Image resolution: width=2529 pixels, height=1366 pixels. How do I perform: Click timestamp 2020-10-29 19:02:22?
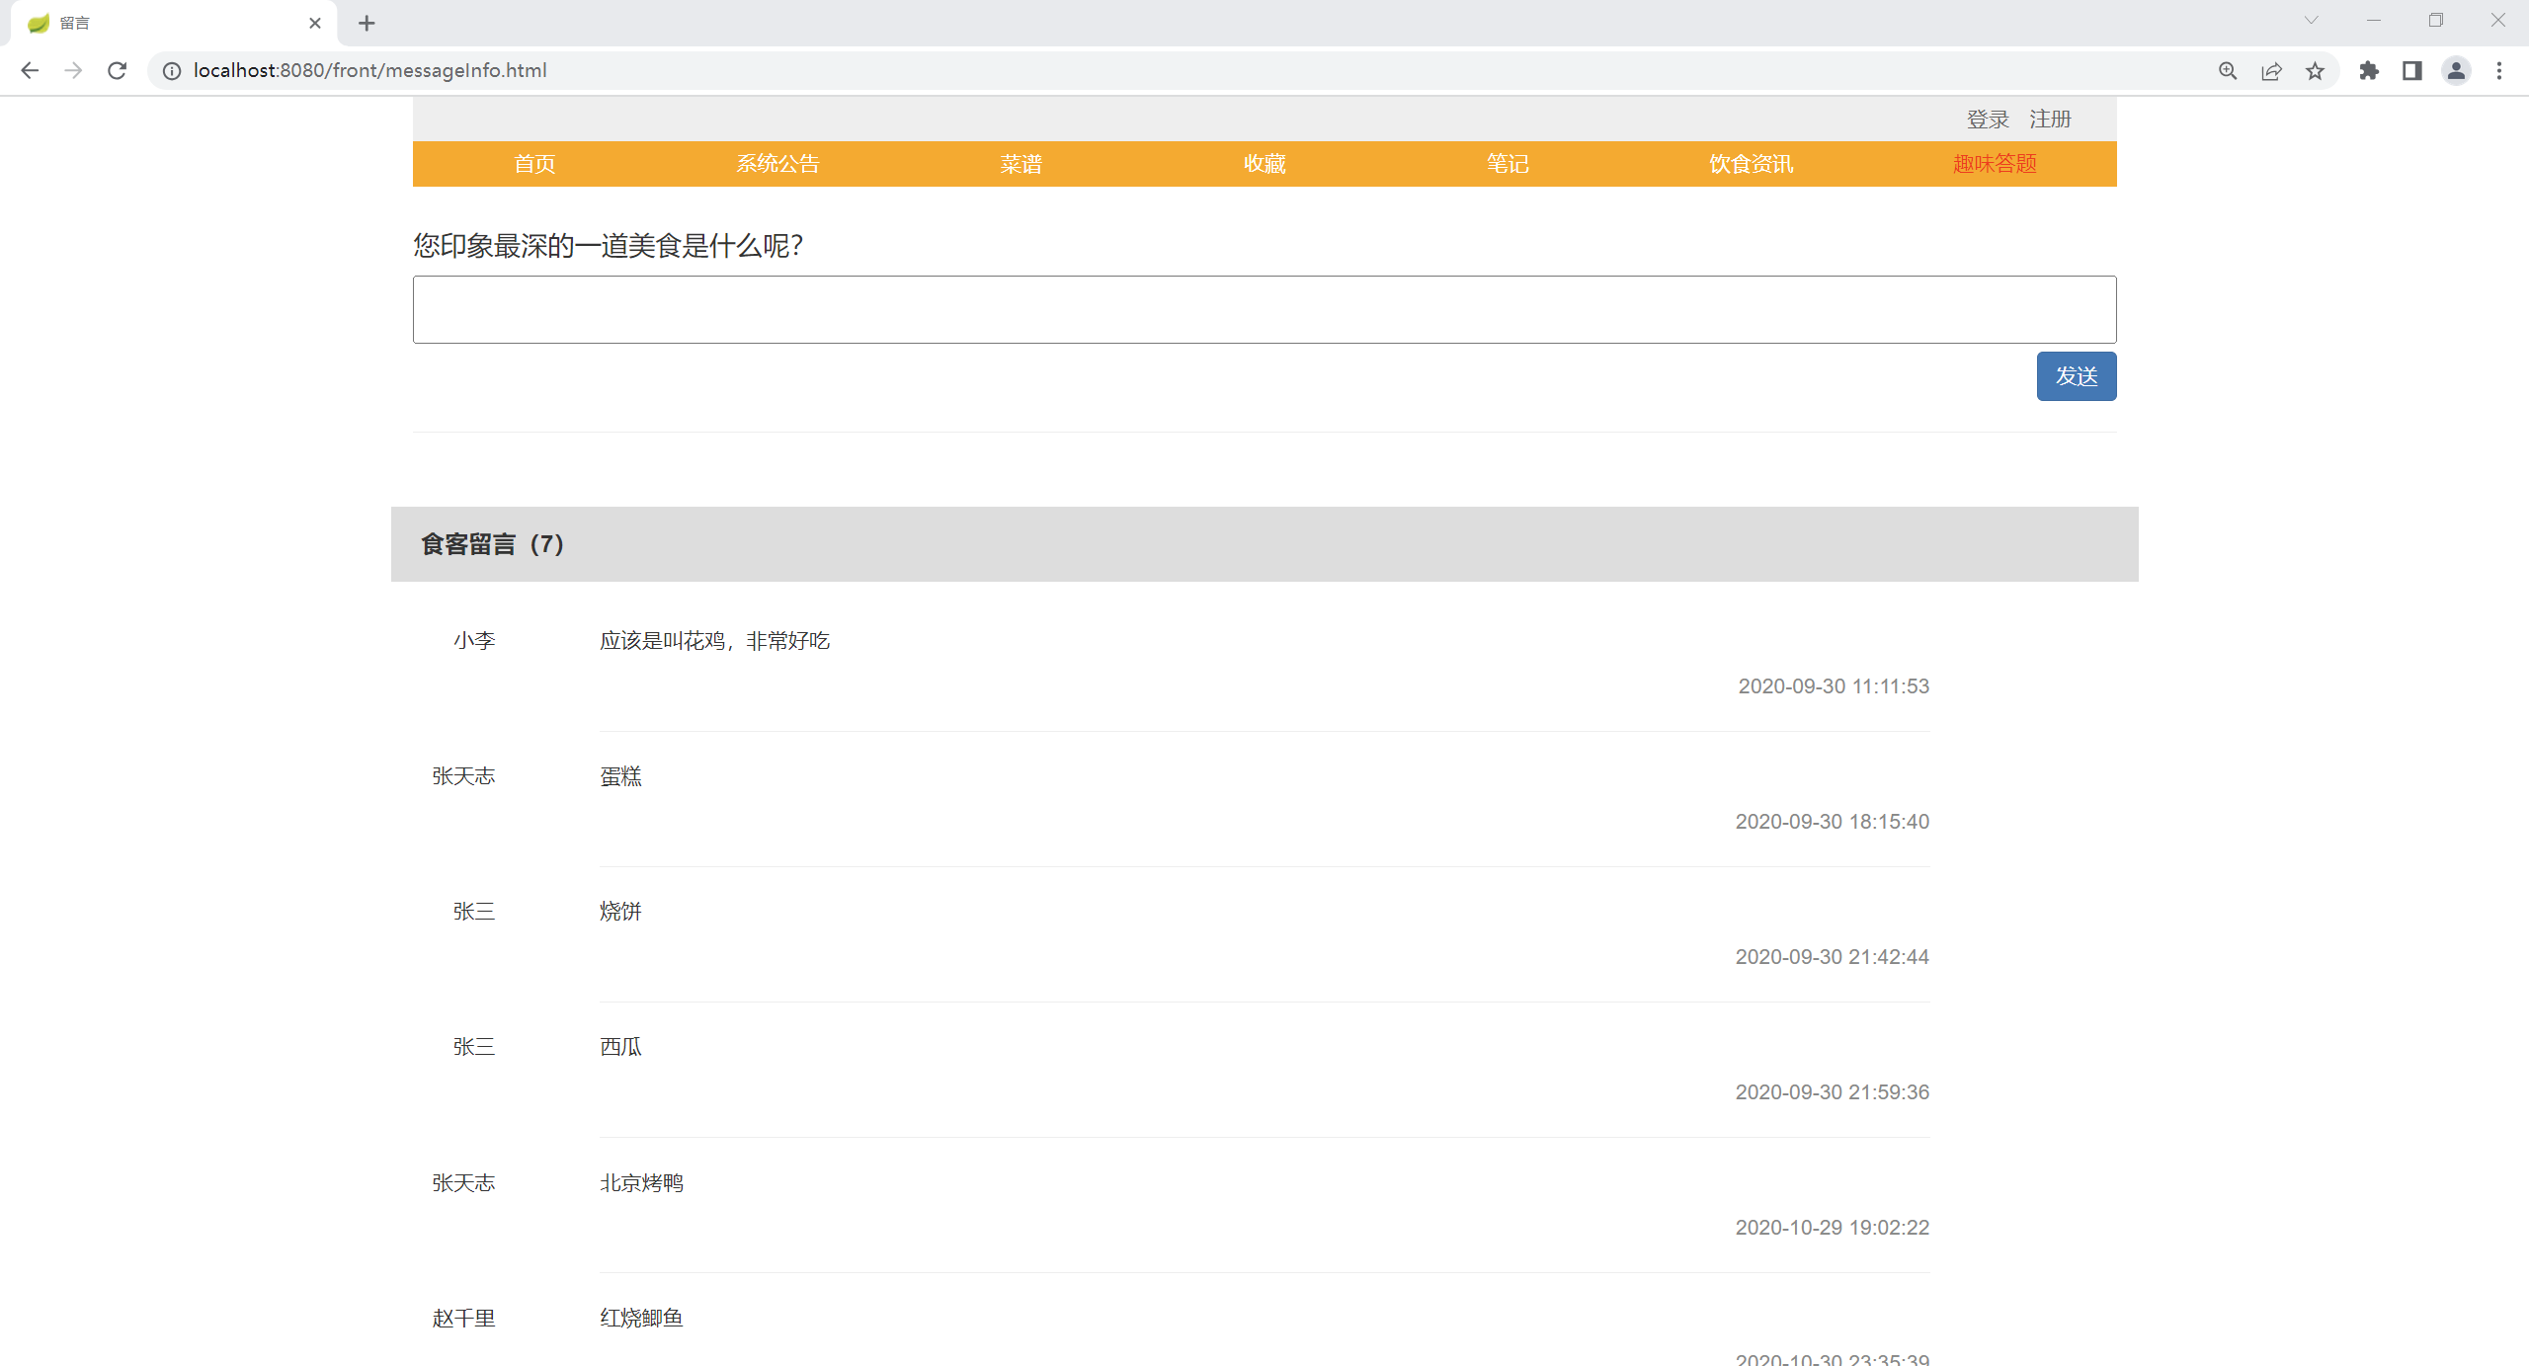coord(1833,1228)
